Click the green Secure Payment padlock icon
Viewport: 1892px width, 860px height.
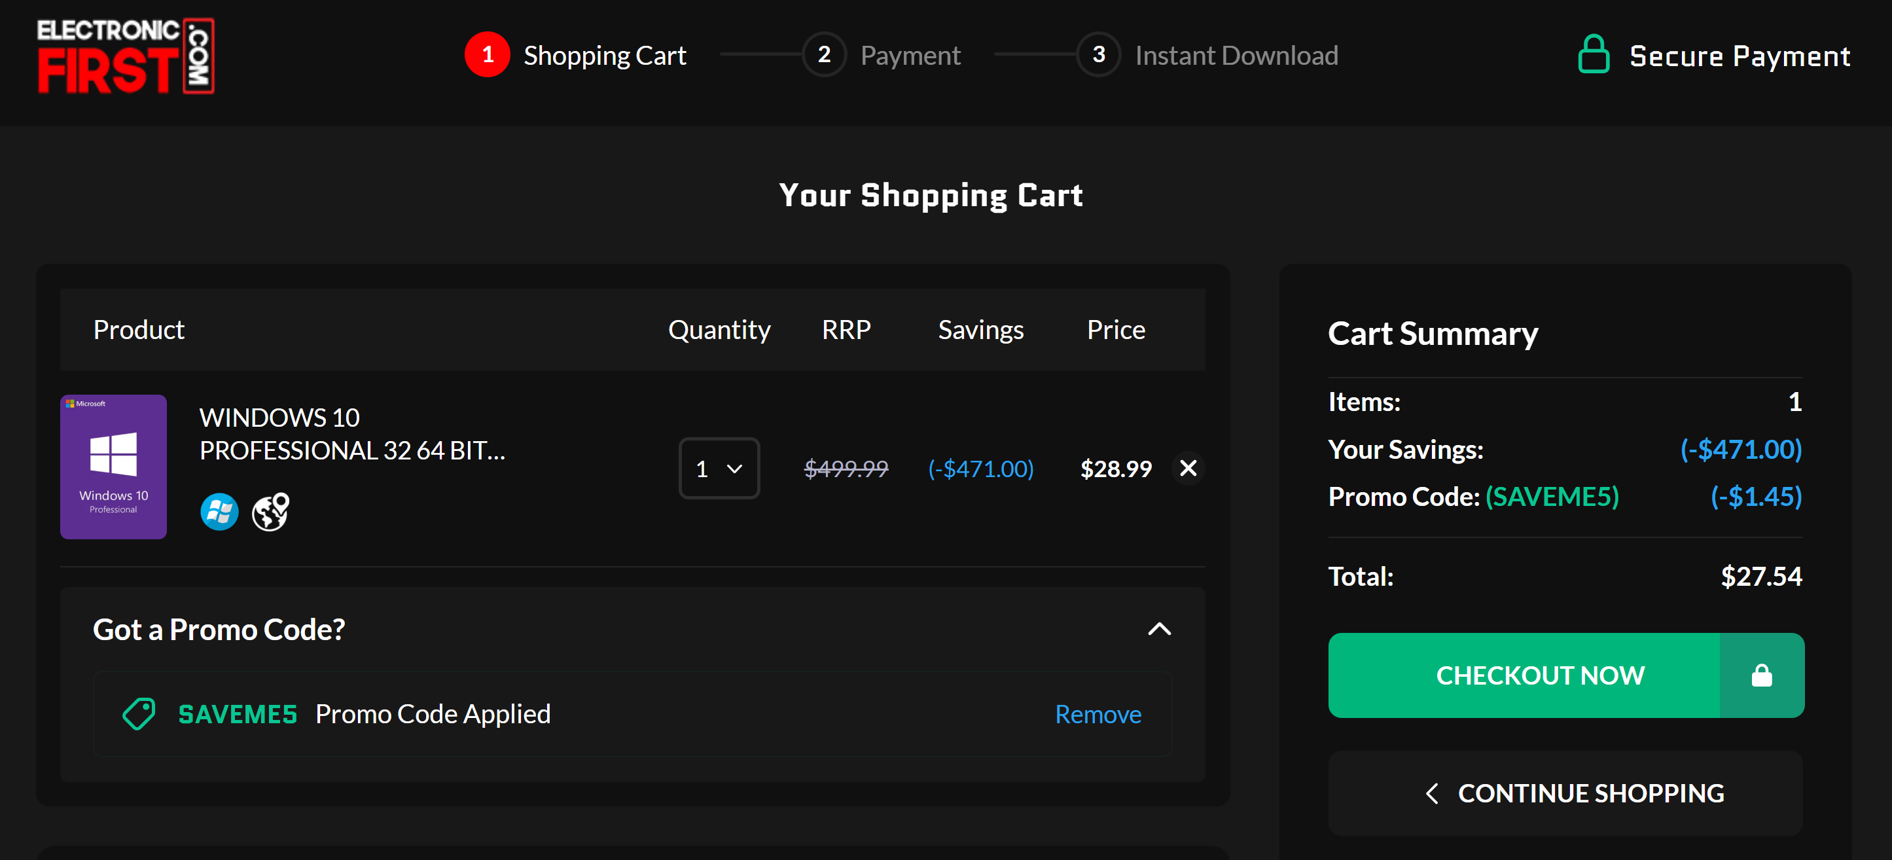1593,54
